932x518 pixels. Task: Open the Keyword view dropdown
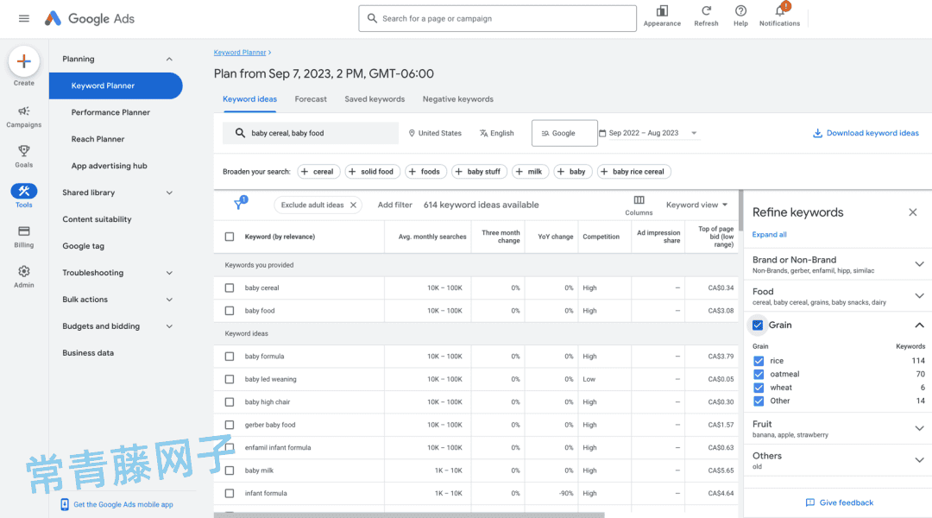tap(696, 205)
